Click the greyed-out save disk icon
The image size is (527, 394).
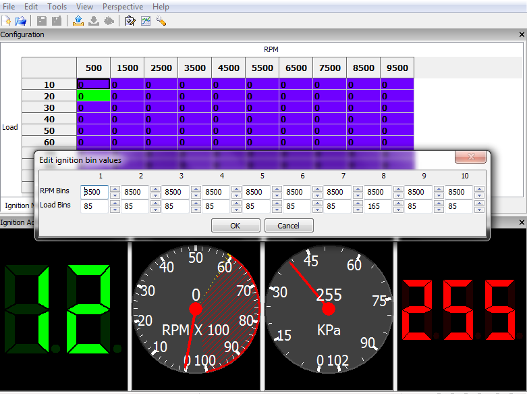click(x=42, y=21)
